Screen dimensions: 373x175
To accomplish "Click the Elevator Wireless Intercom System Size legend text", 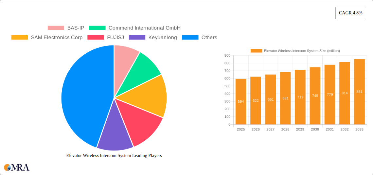I will pos(302,51).
